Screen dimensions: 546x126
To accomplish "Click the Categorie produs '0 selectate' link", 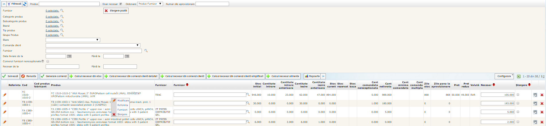I will coord(52,17).
